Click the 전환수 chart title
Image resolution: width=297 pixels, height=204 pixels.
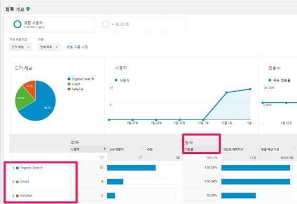[x=274, y=68]
